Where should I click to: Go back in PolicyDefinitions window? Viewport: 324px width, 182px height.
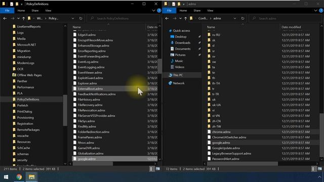(x=5, y=18)
